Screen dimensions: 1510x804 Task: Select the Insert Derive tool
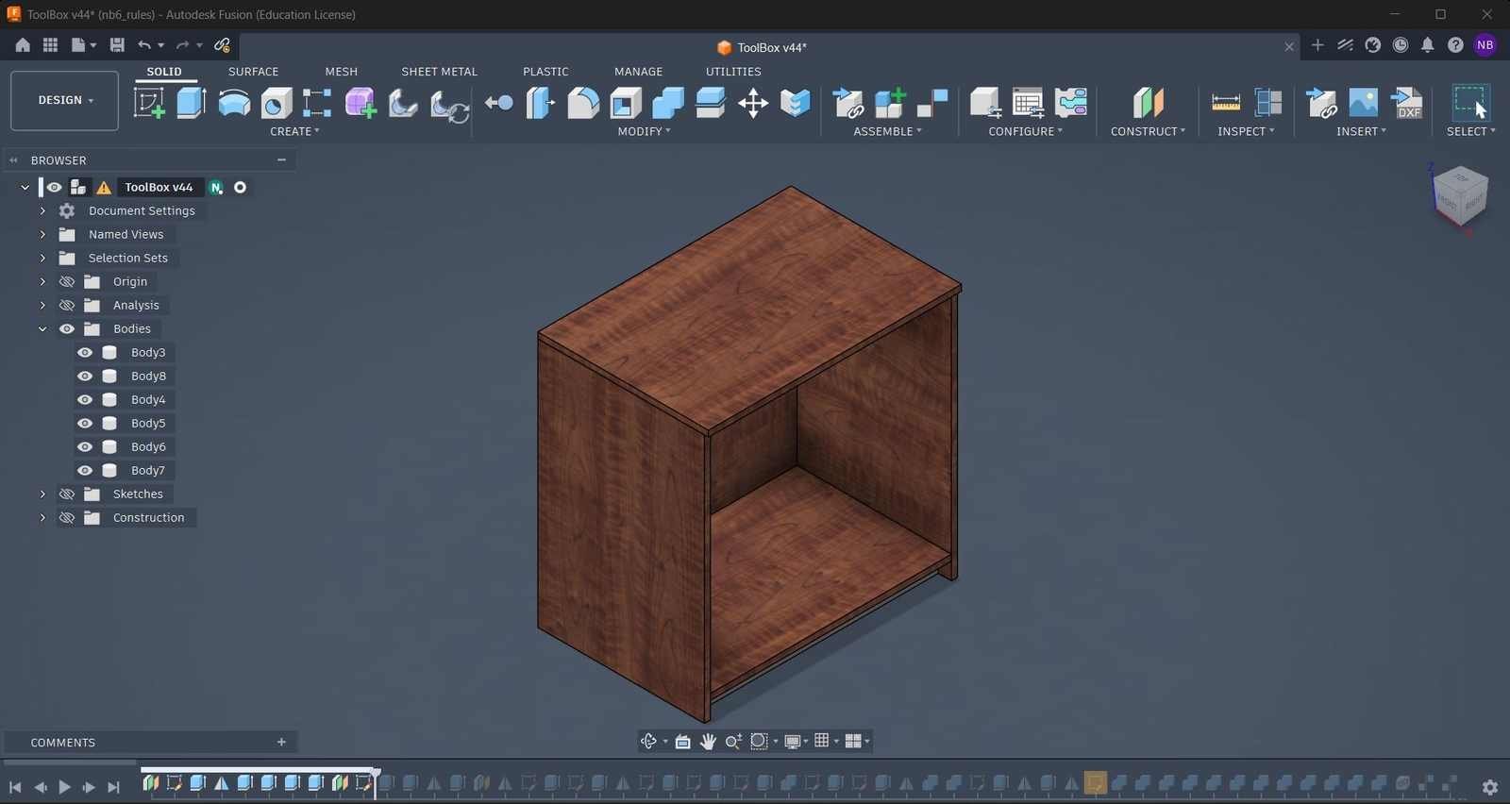click(1321, 103)
